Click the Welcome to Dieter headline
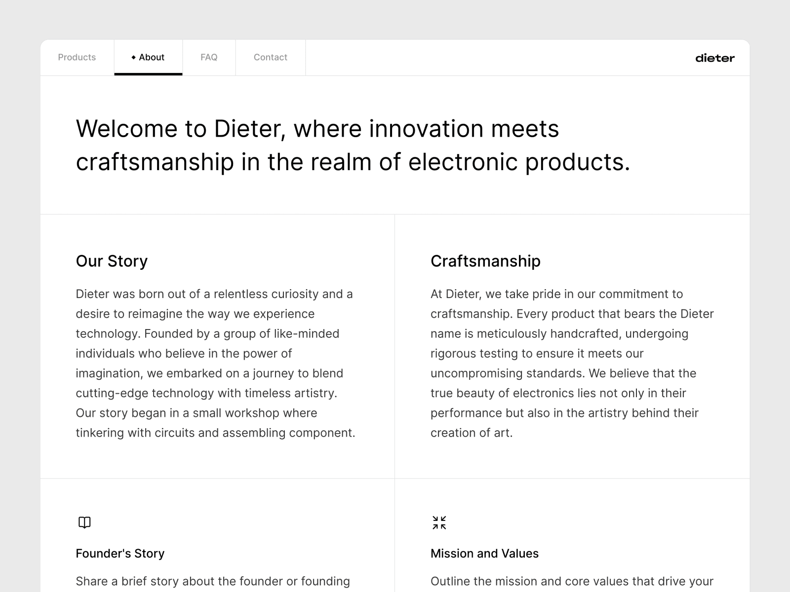790x592 pixels. click(353, 145)
